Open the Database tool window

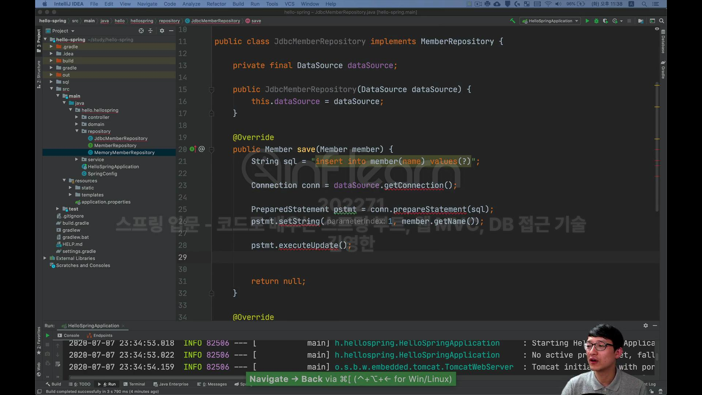663,41
